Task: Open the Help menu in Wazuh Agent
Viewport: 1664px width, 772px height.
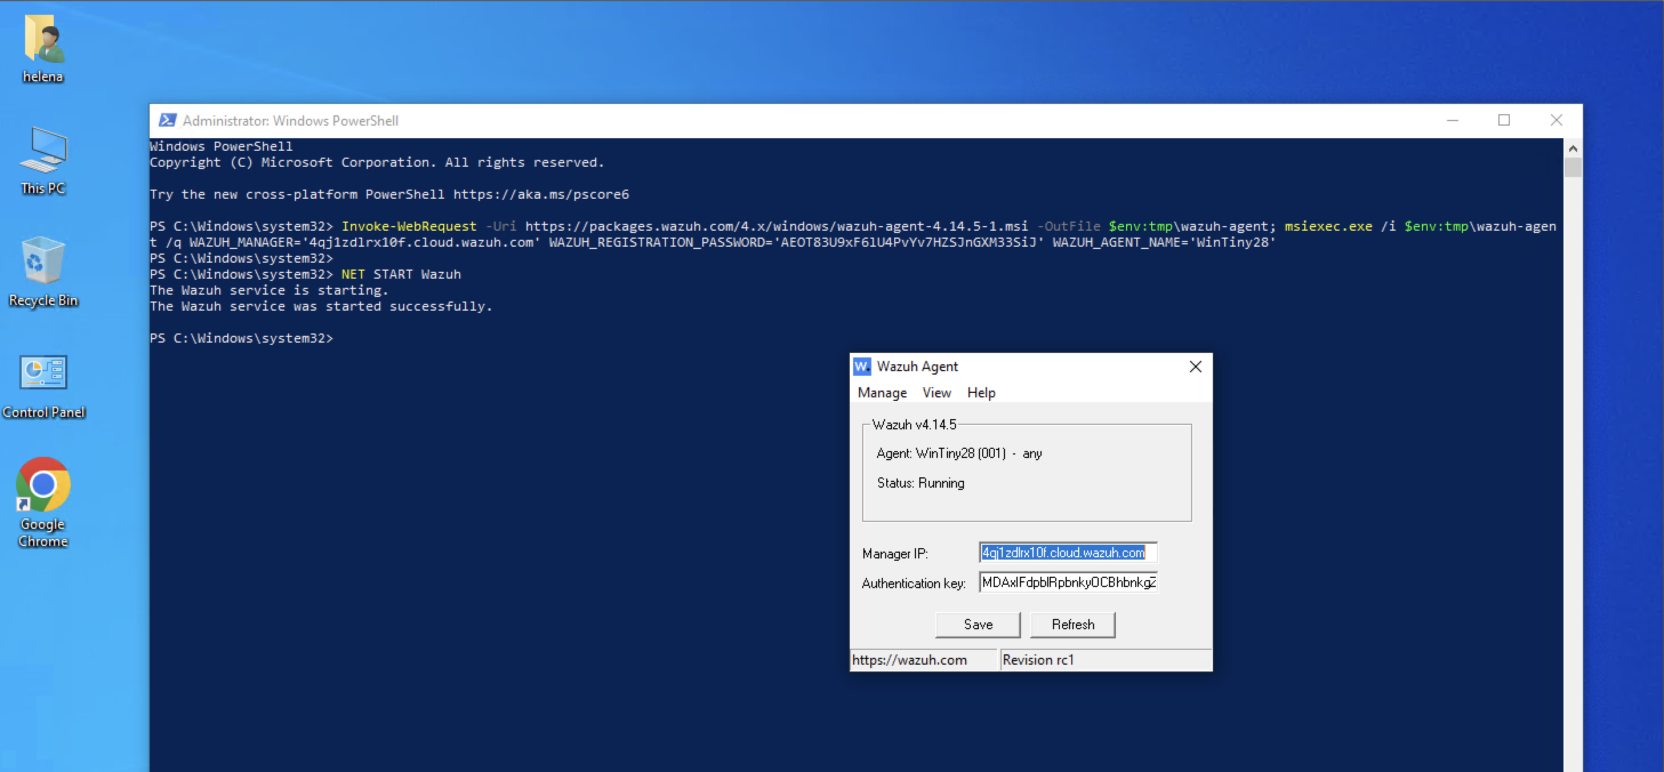Action: (x=980, y=392)
